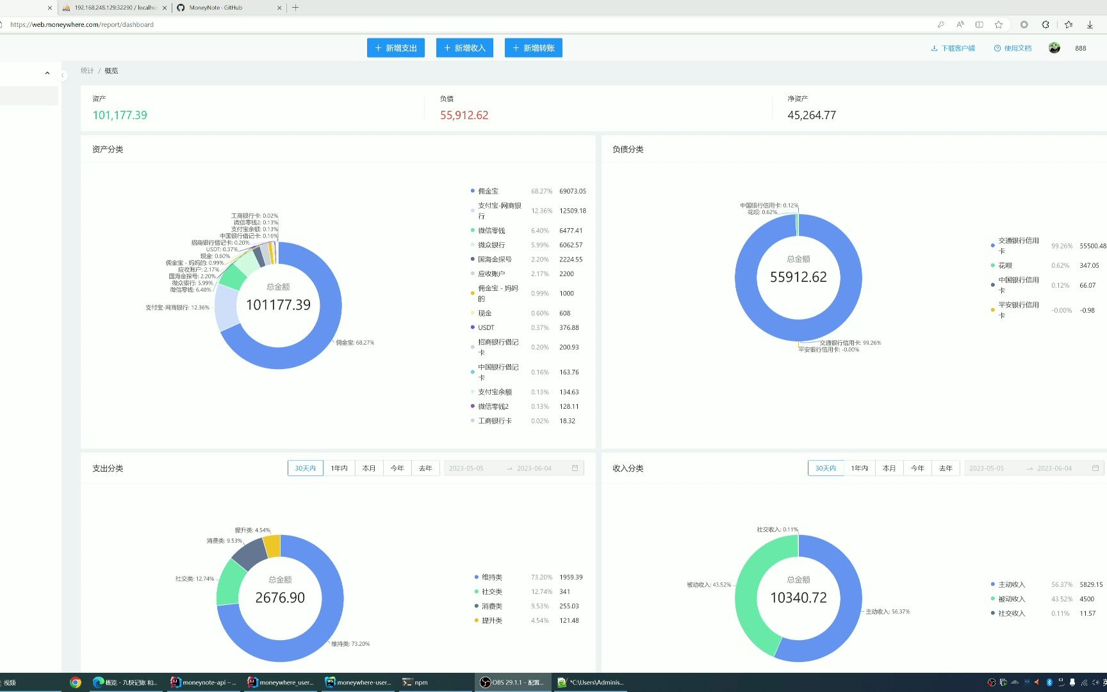Select 30天内 tab in 支出分类 panel
The width and height of the screenshot is (1107, 692).
coord(306,468)
